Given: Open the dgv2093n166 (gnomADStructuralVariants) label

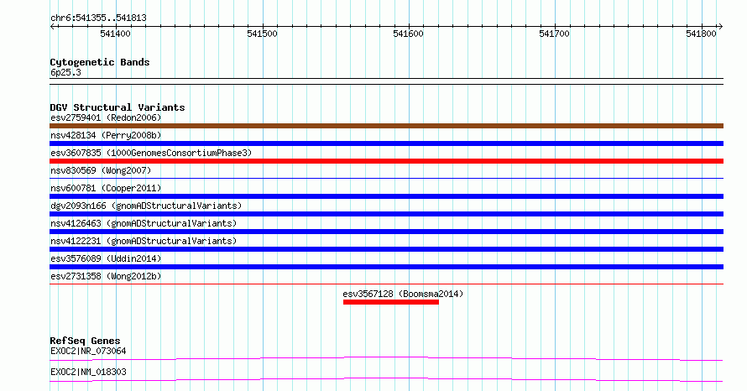Looking at the screenshot, I should [146, 206].
